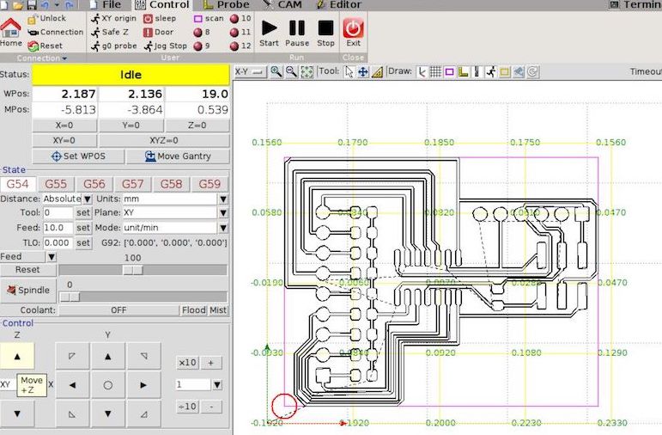662x435 pixels.
Task: Select the G55 coordinate system
Action: 56,184
